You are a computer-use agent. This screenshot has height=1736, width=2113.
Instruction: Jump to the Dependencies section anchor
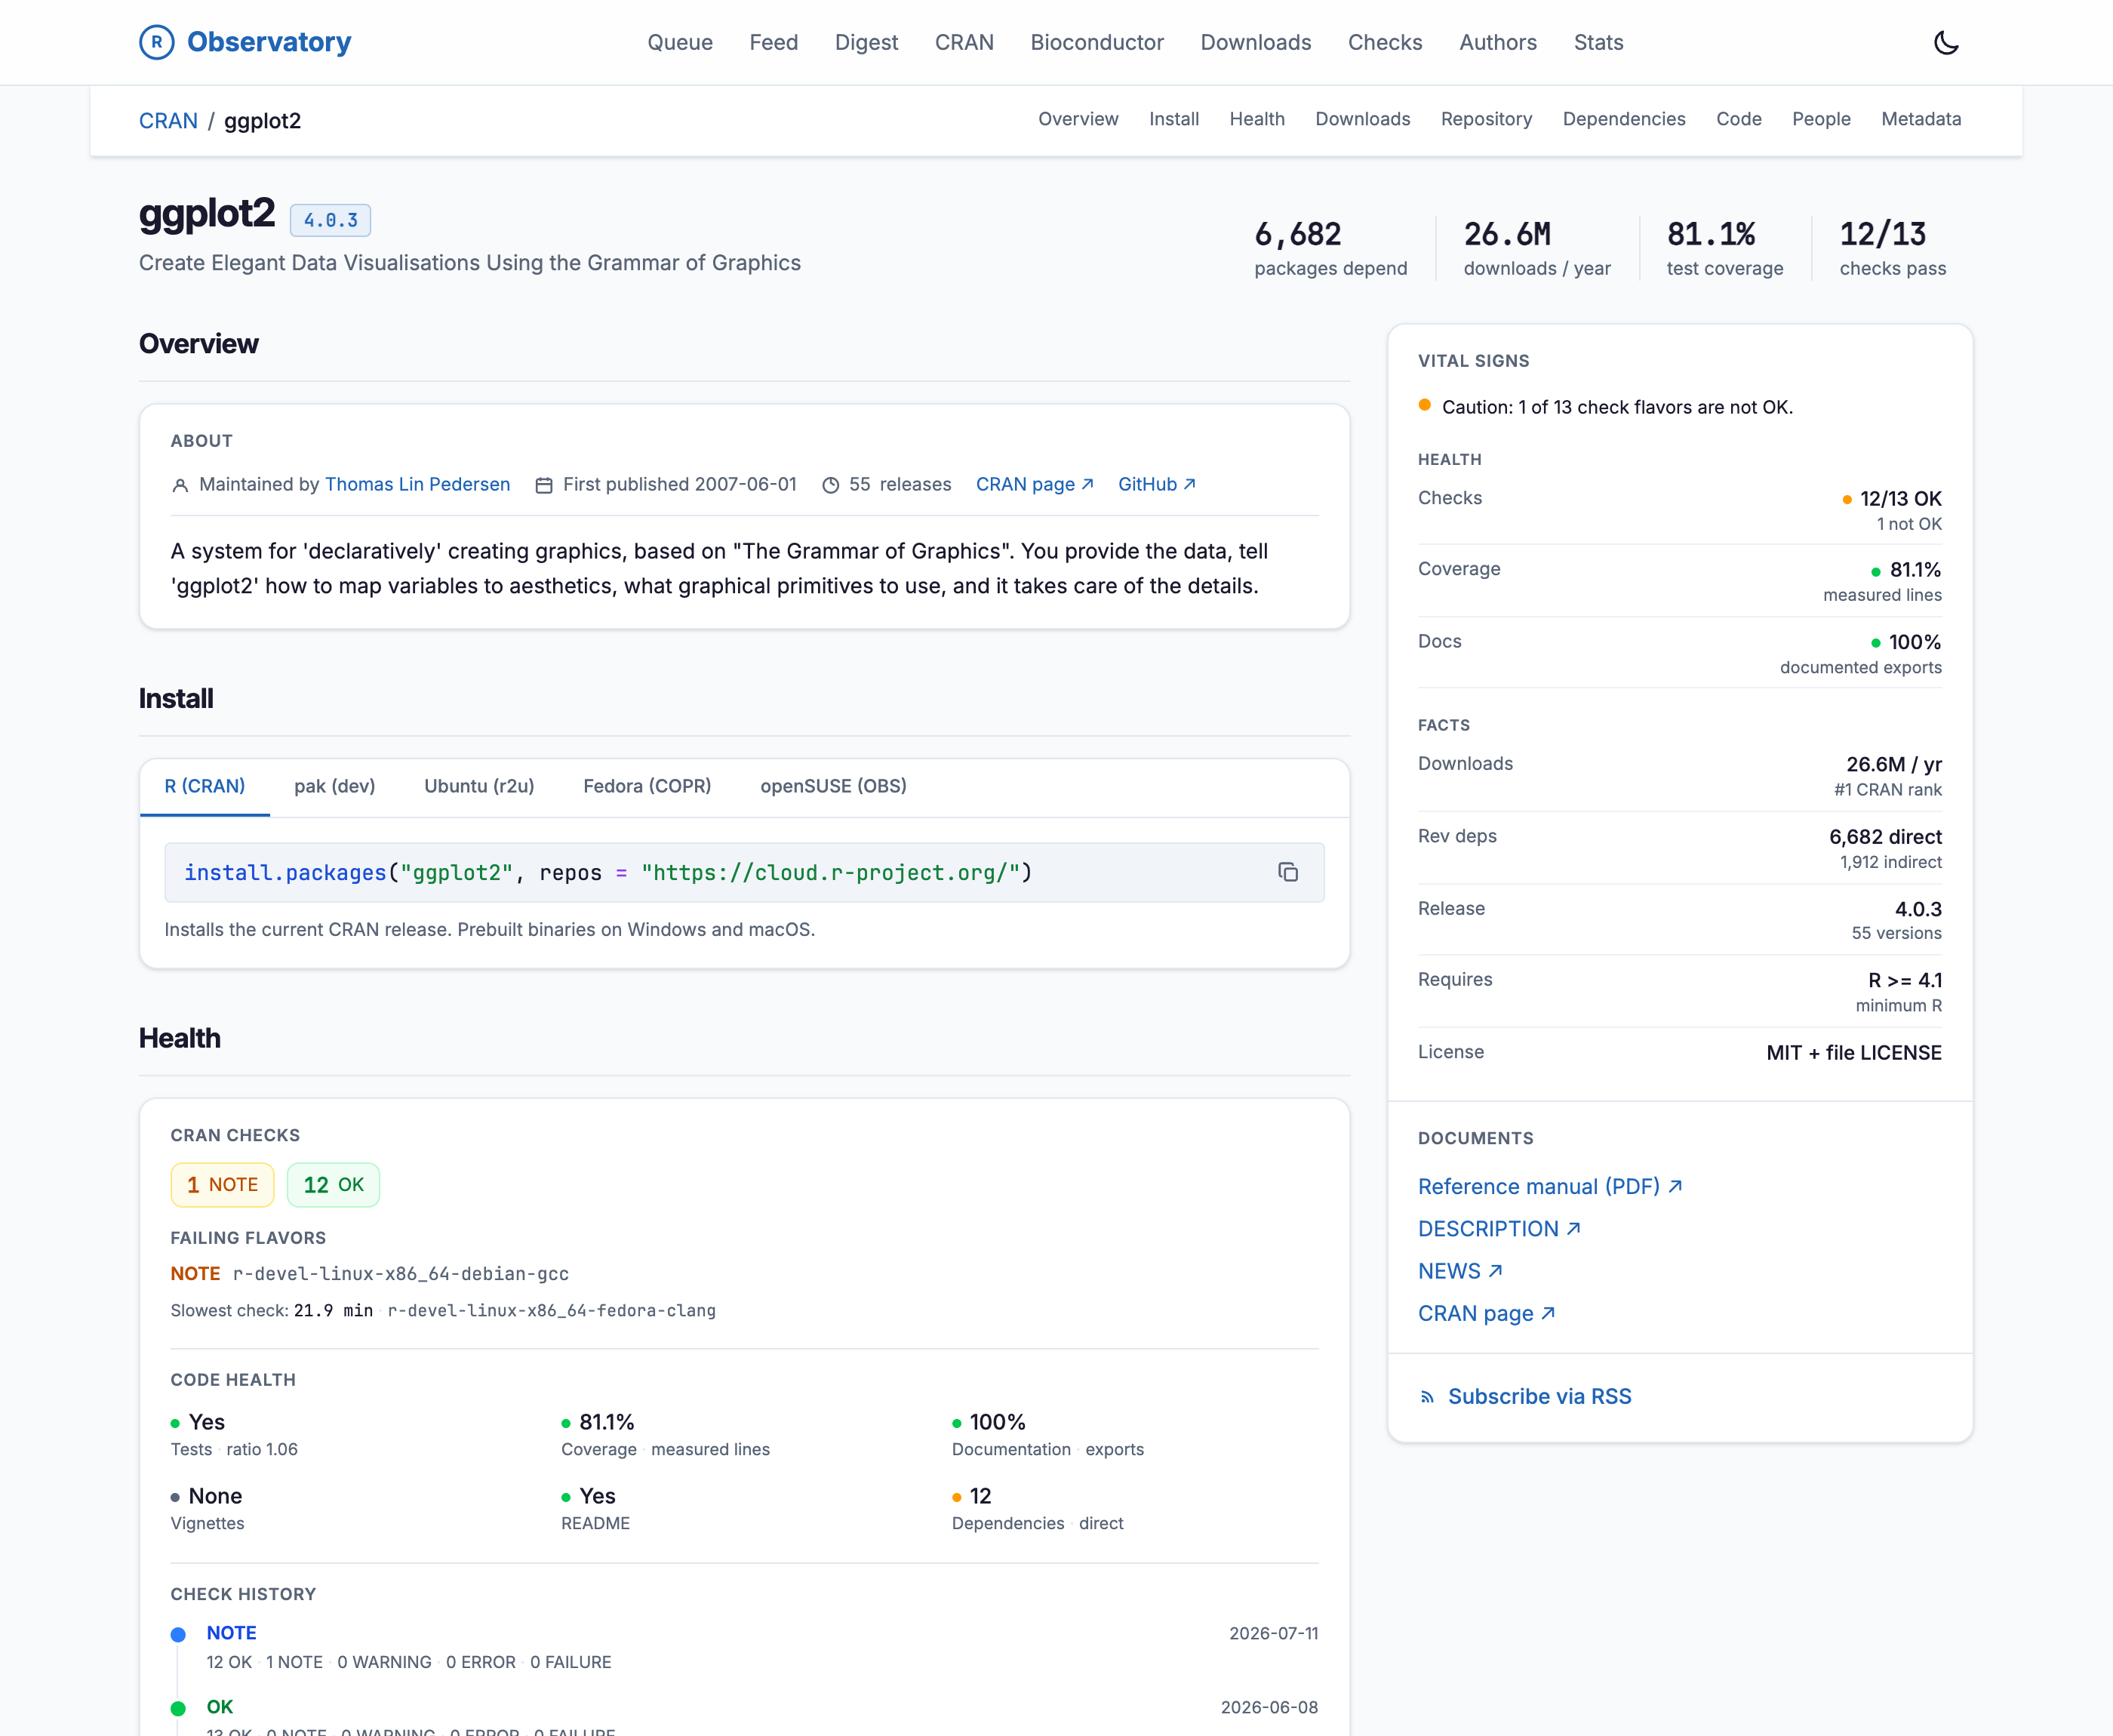click(1623, 119)
